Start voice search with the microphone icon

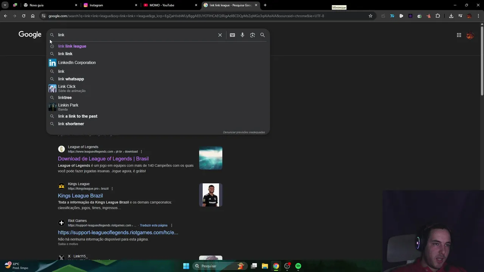pos(242,35)
